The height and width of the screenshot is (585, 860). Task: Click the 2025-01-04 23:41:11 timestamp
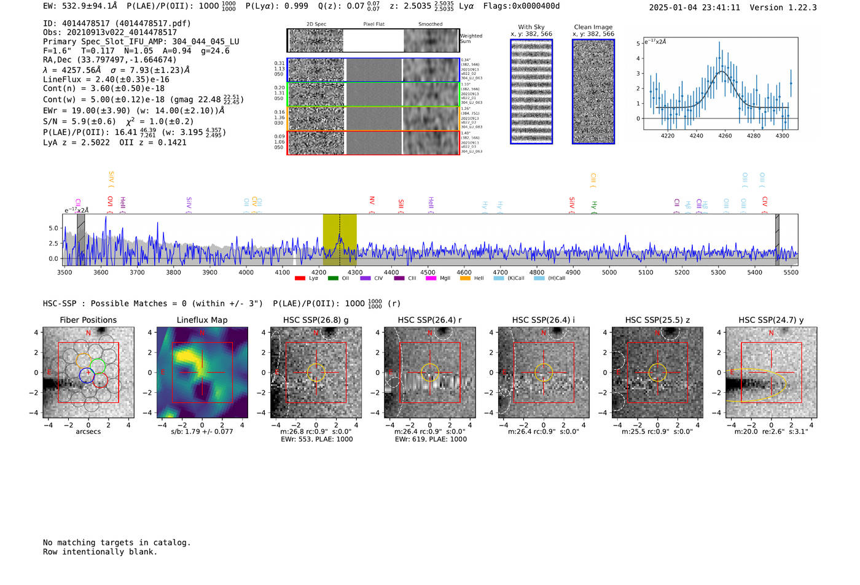tap(695, 7)
